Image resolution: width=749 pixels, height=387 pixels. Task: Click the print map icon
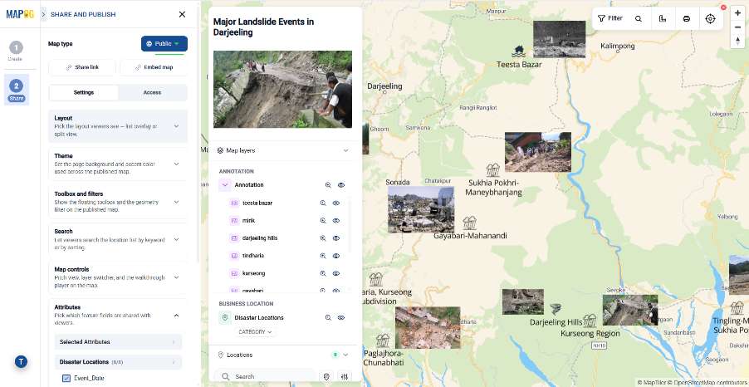coord(687,18)
